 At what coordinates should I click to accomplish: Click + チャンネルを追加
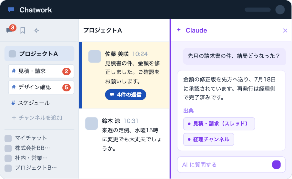pyautogui.click(x=37, y=118)
